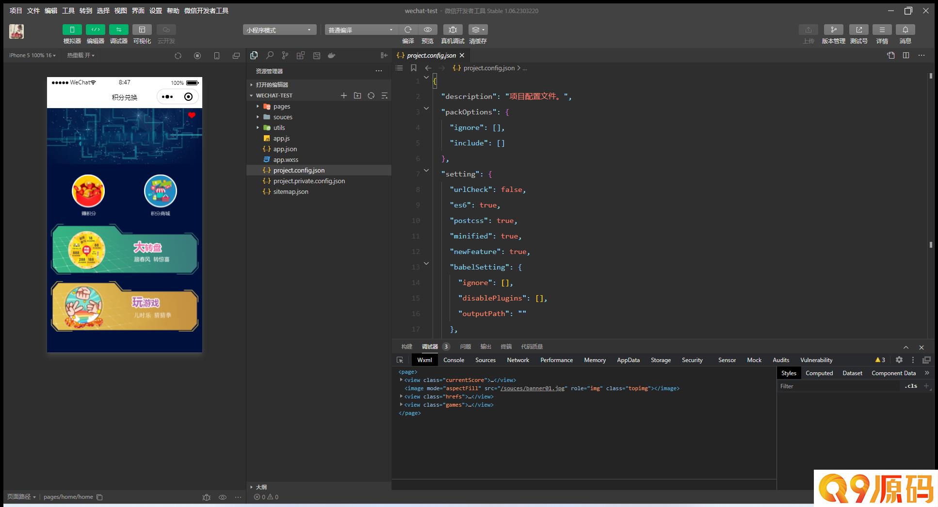Open the source control branch icon
Viewport: 938px width, 507px height.
pos(285,55)
